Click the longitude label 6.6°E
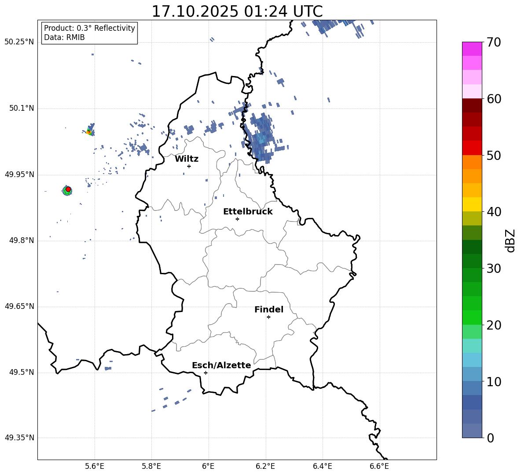Screen dimensions: 521x475 (379, 466)
